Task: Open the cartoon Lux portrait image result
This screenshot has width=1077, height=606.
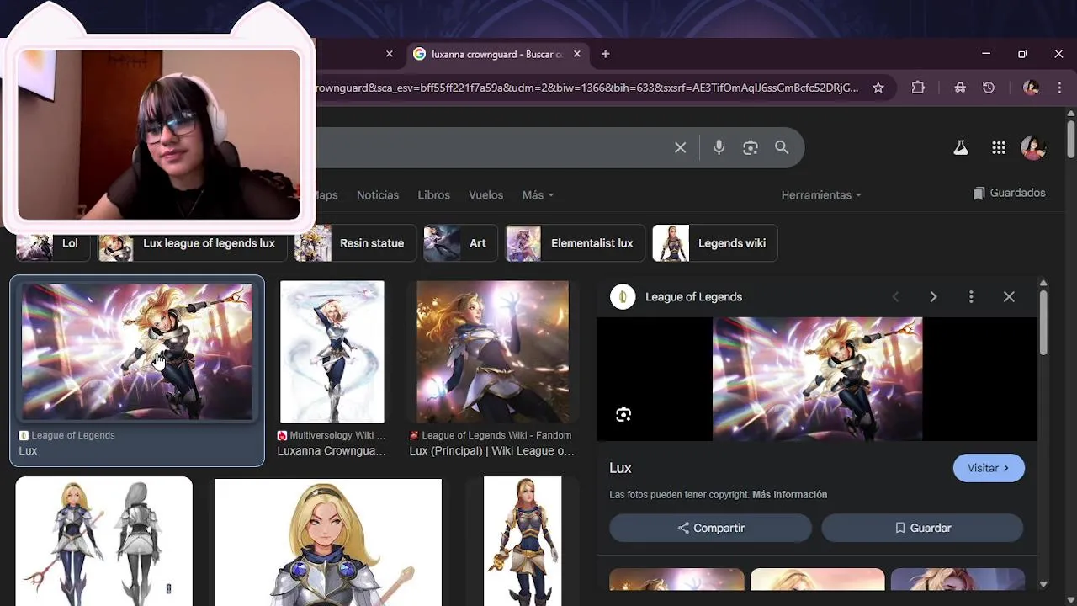Action: click(328, 542)
